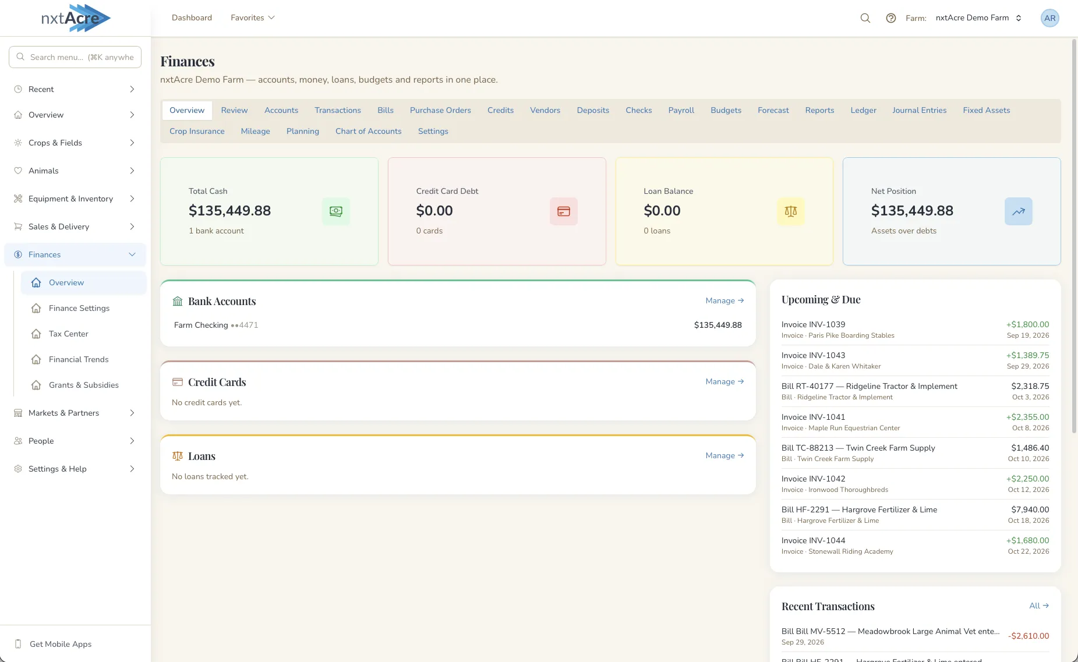
Task: Click the Tax Center house icon
Action: 36,334
